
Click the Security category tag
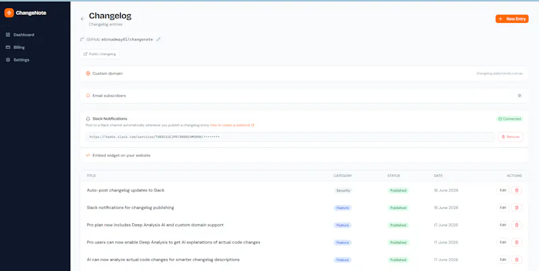point(343,190)
